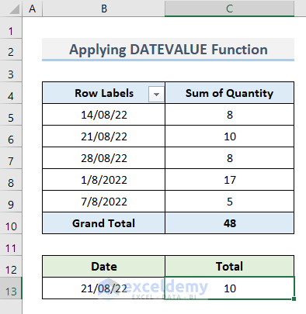Select the 7/8/2022 date cell
The height and width of the screenshot is (314, 306).
tap(103, 202)
